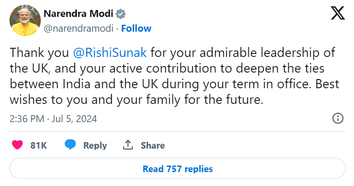
Task: Click the 81K likes count
Action: [x=39, y=146]
